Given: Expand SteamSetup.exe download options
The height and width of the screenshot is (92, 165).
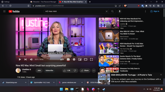Looking at the screenshot, I should [26, 82].
